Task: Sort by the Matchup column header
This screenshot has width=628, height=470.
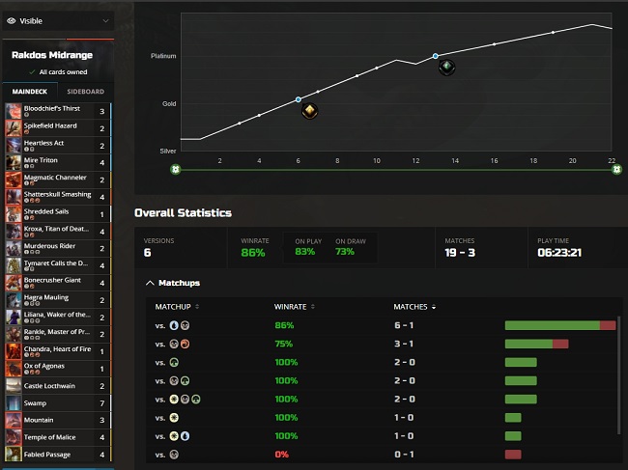Action: point(176,307)
